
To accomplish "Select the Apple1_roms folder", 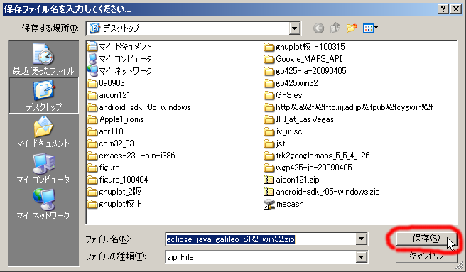I will (116, 119).
